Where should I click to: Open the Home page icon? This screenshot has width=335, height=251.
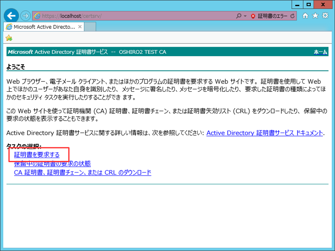click(x=305, y=16)
